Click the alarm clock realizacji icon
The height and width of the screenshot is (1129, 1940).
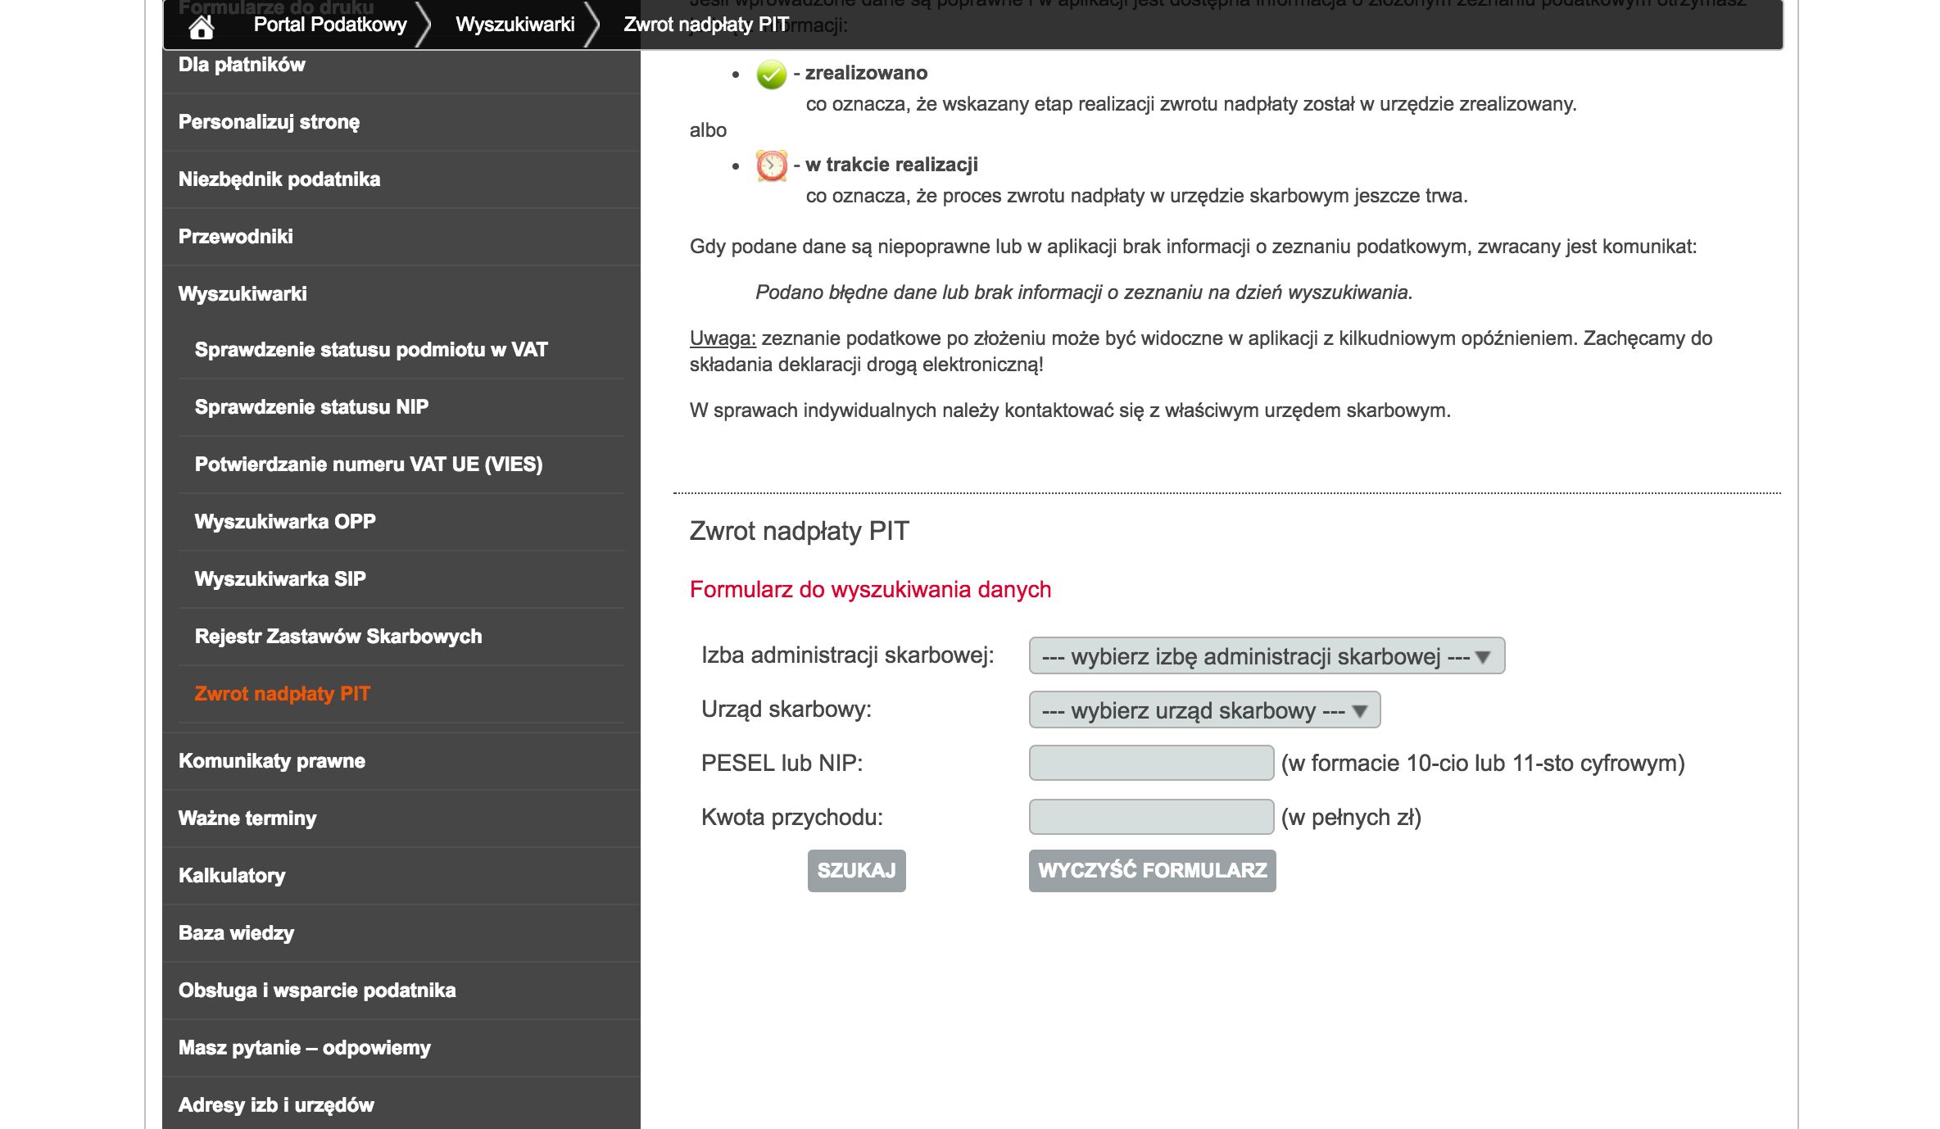coord(771,165)
